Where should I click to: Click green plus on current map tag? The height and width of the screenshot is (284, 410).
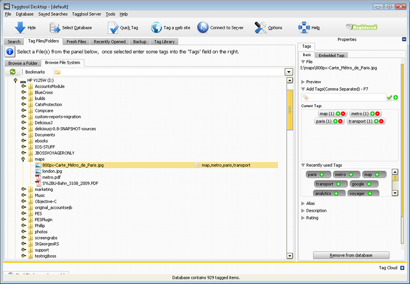[x=338, y=113]
